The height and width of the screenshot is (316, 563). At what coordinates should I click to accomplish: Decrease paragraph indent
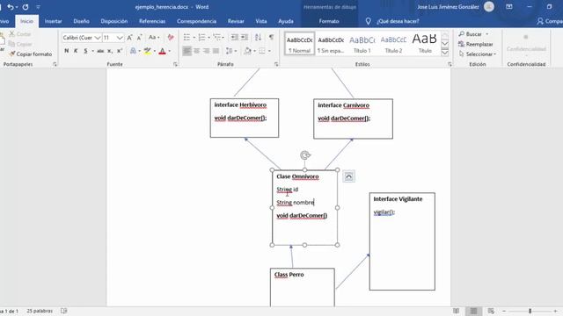pos(235,38)
